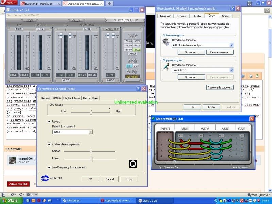Switch to the Sprzęt tab
The height and width of the screenshot is (204, 272).
(226, 16)
